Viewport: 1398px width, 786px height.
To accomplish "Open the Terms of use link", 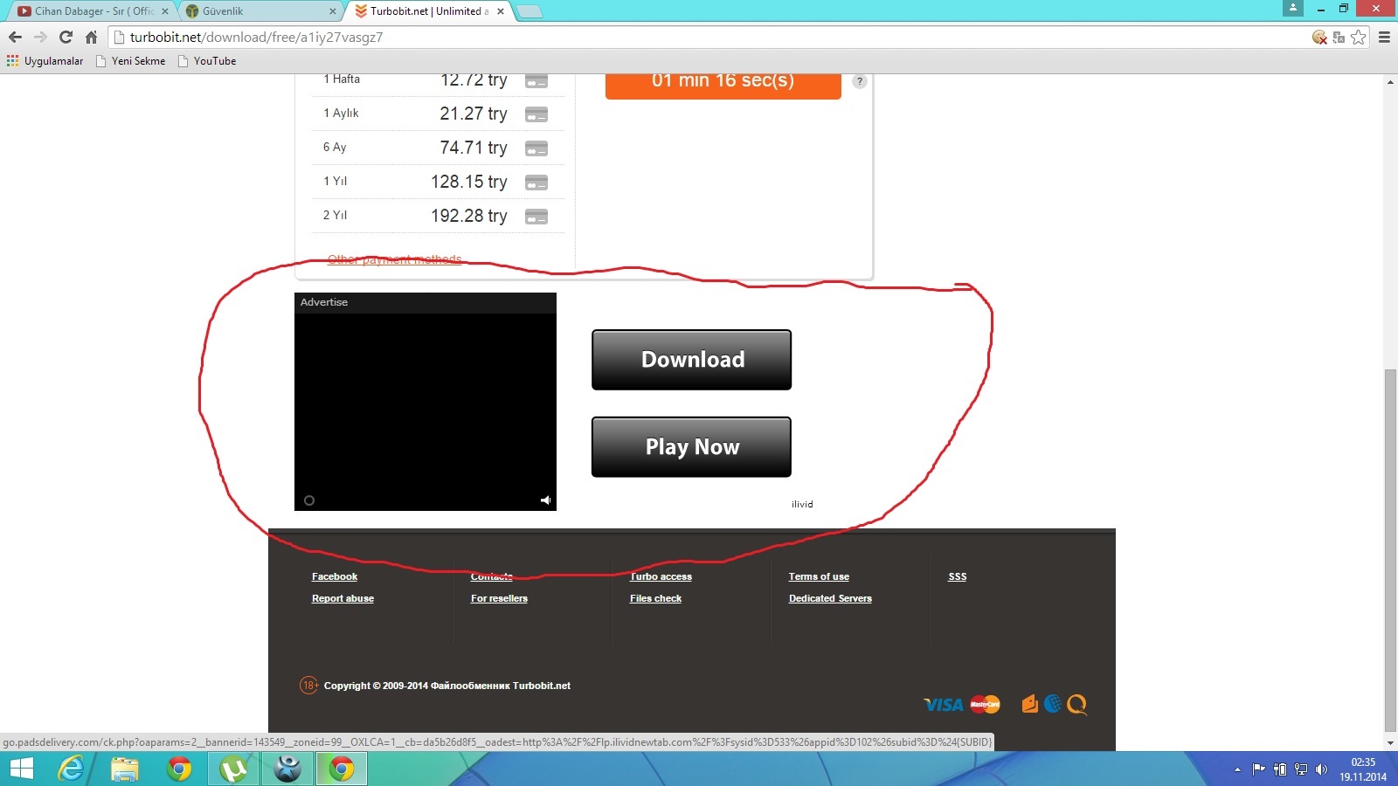I will tap(819, 576).
